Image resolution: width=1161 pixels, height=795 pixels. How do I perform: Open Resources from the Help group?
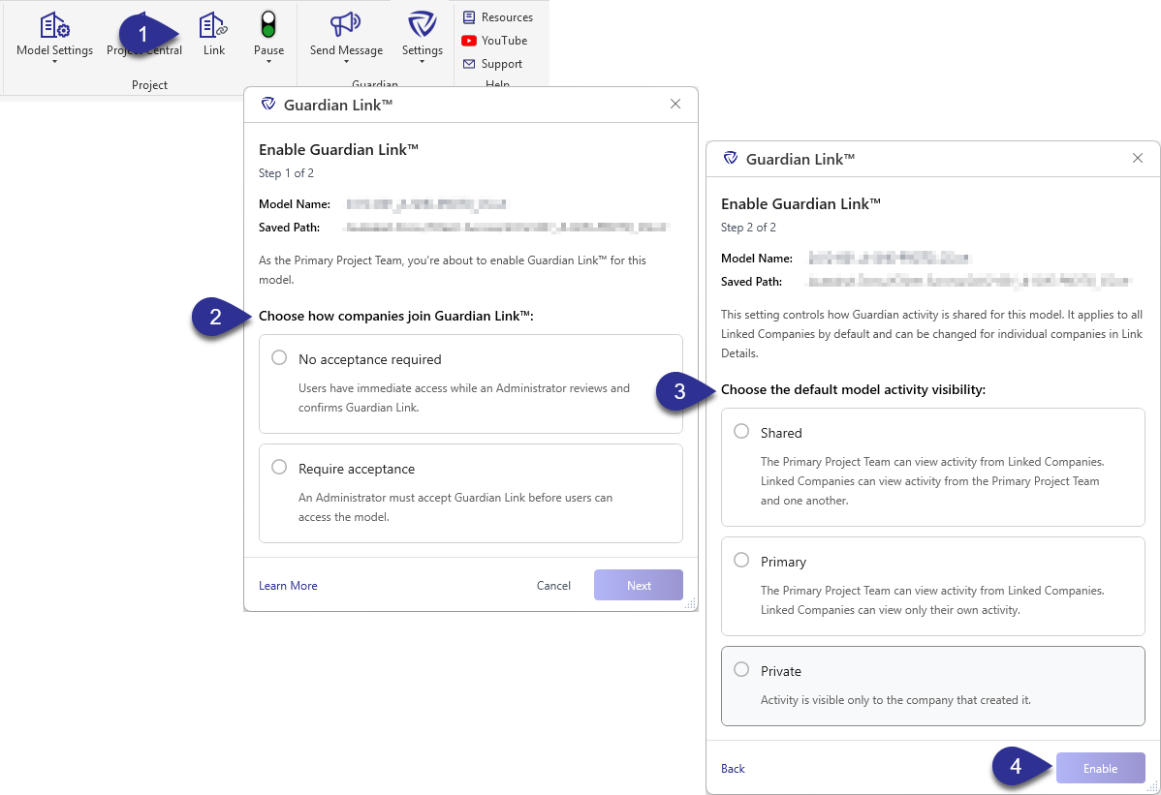click(x=497, y=17)
